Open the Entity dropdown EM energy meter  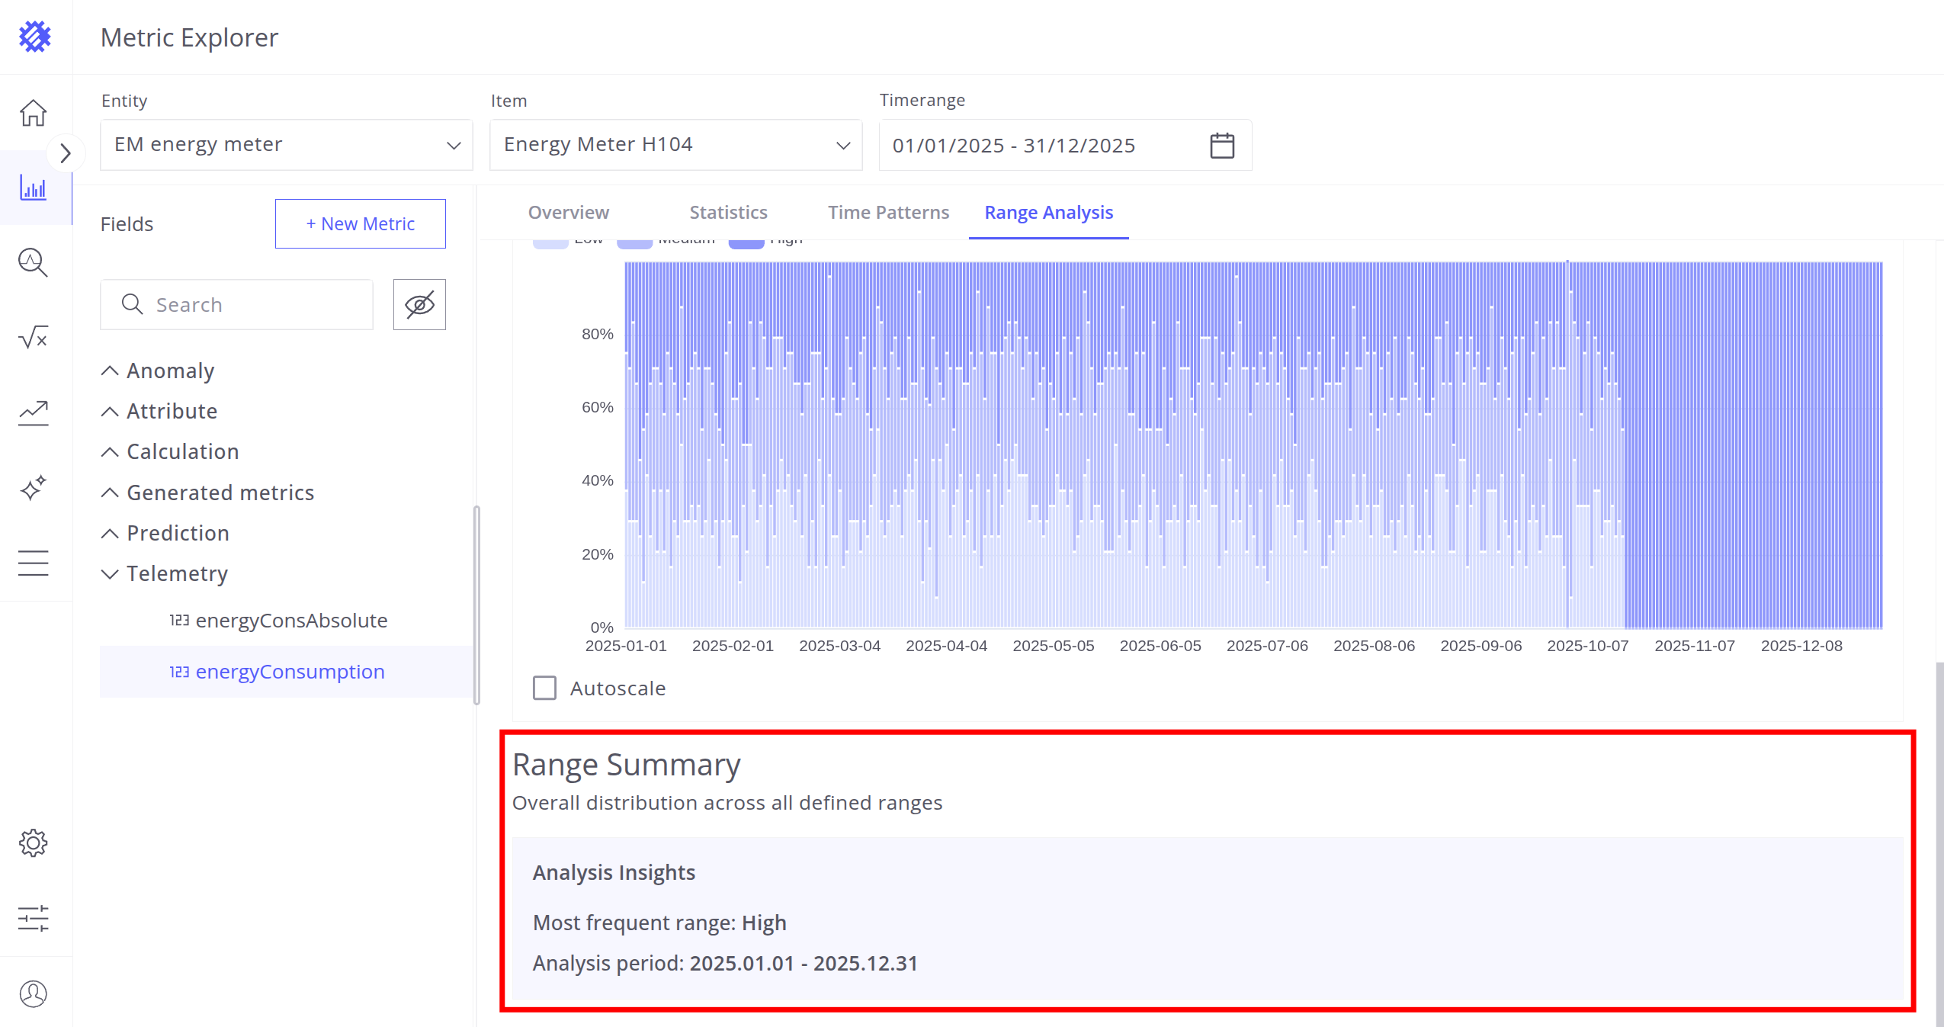286,145
